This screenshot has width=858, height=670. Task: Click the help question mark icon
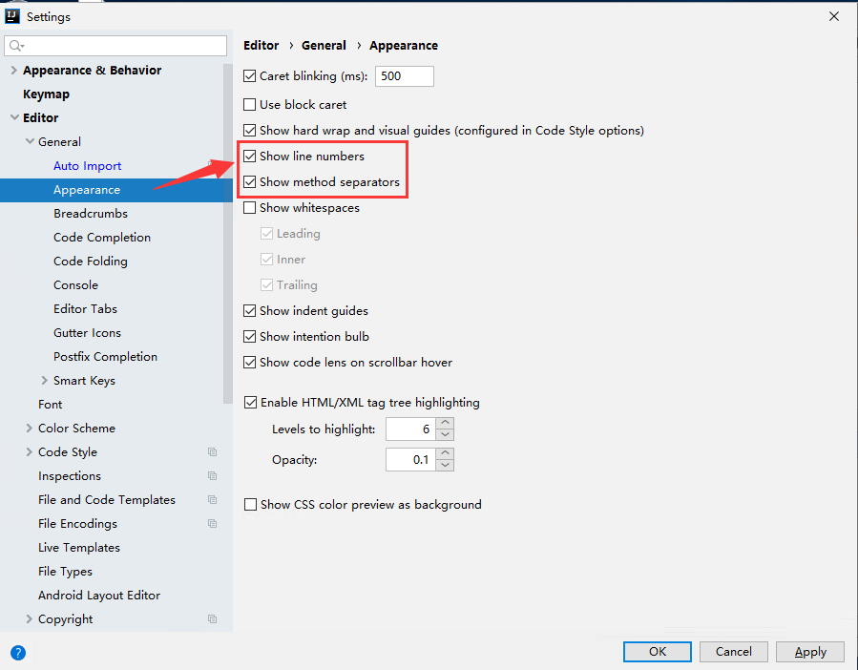click(x=17, y=653)
